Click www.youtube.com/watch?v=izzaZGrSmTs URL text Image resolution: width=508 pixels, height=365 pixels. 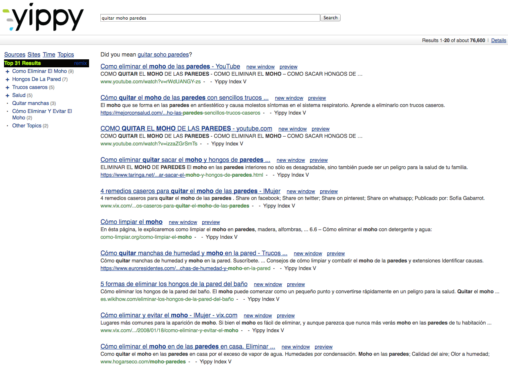[x=149, y=144]
